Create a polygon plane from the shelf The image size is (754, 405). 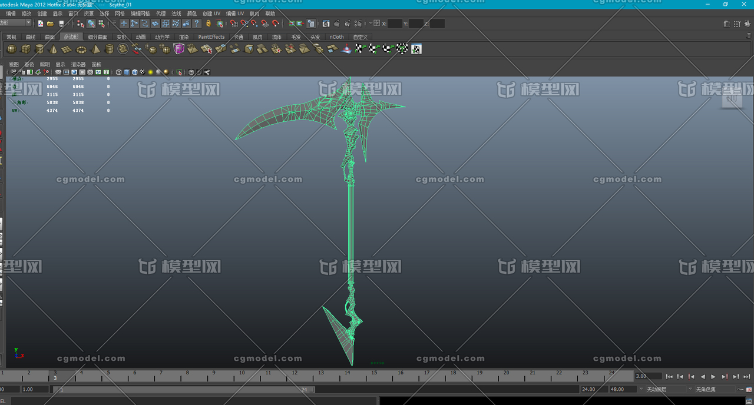tap(67, 49)
